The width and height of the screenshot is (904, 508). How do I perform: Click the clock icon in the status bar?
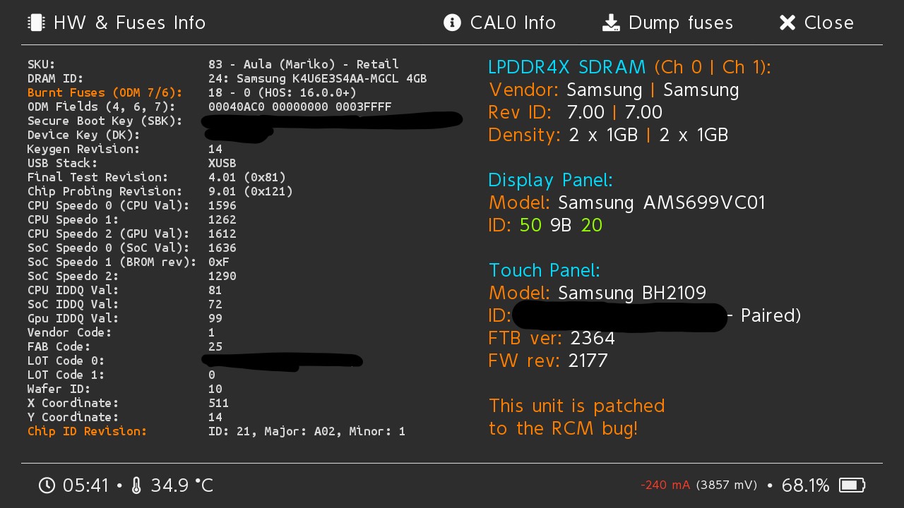point(47,485)
